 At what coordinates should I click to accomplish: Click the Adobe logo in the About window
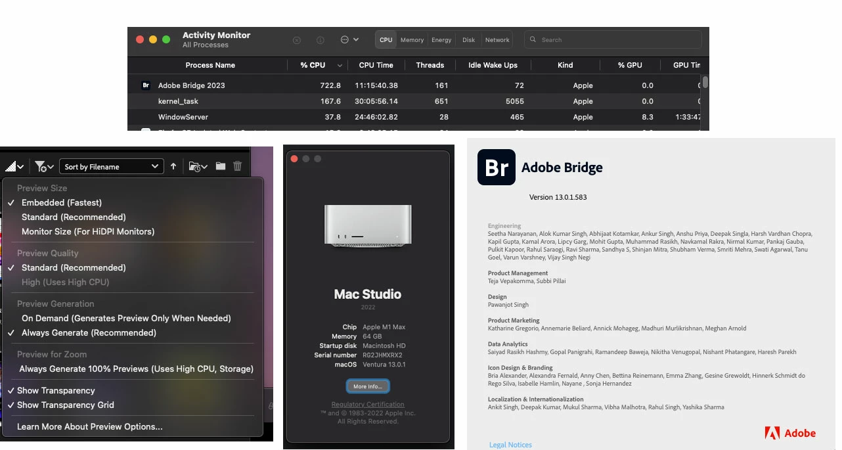pyautogui.click(x=790, y=433)
